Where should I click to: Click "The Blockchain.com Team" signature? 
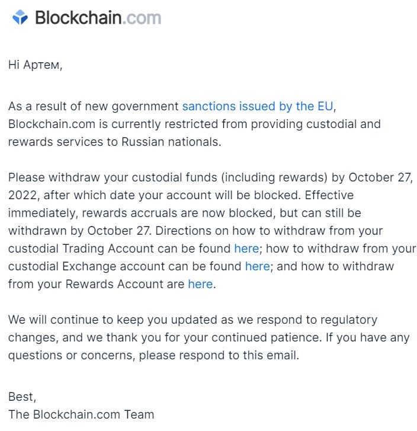(x=81, y=414)
